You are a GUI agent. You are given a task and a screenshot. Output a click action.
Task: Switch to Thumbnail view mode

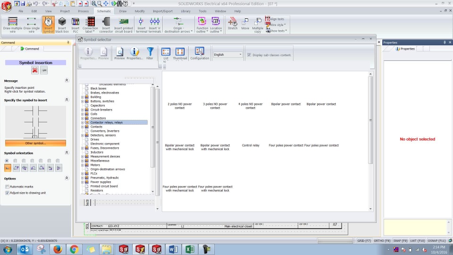(180, 54)
